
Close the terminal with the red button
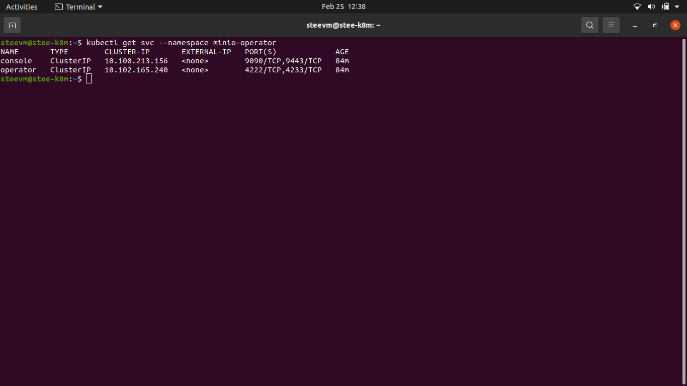pos(675,25)
